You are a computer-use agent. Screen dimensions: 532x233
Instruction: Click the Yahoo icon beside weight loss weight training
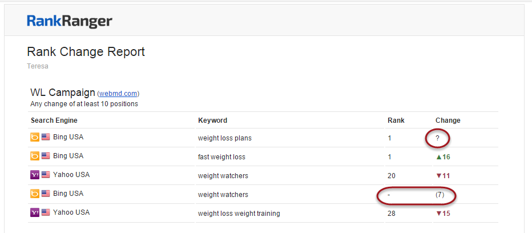(x=35, y=212)
